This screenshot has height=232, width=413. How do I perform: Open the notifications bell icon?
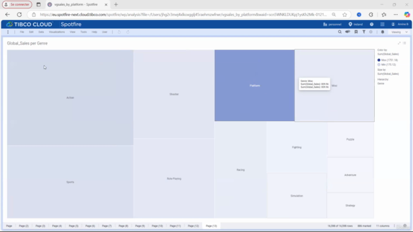[x=383, y=32]
